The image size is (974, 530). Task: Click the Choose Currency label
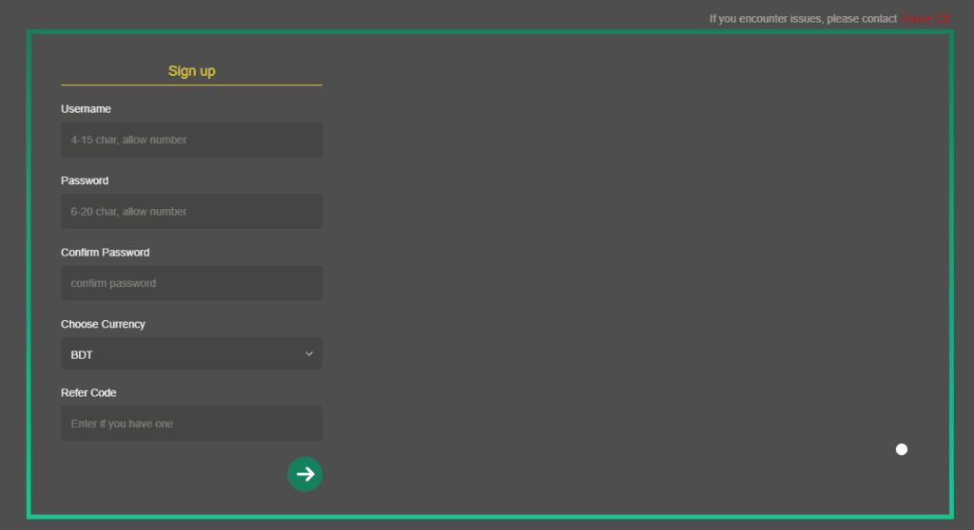coord(103,324)
